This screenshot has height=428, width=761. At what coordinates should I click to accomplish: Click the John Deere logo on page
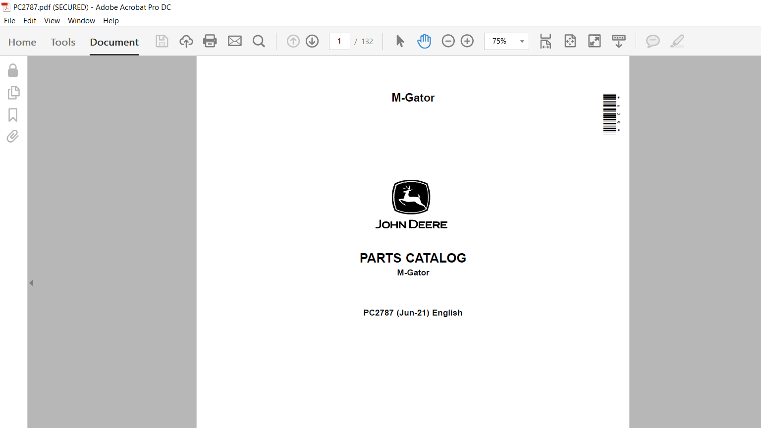pos(411,205)
